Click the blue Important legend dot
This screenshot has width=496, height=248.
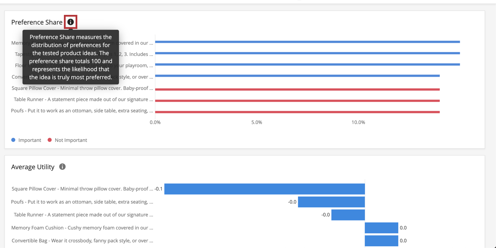pyautogui.click(x=13, y=140)
